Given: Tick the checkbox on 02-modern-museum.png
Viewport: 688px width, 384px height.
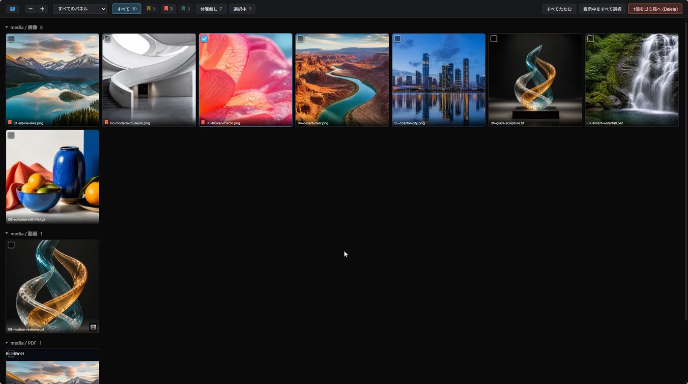Looking at the screenshot, I should (108, 39).
